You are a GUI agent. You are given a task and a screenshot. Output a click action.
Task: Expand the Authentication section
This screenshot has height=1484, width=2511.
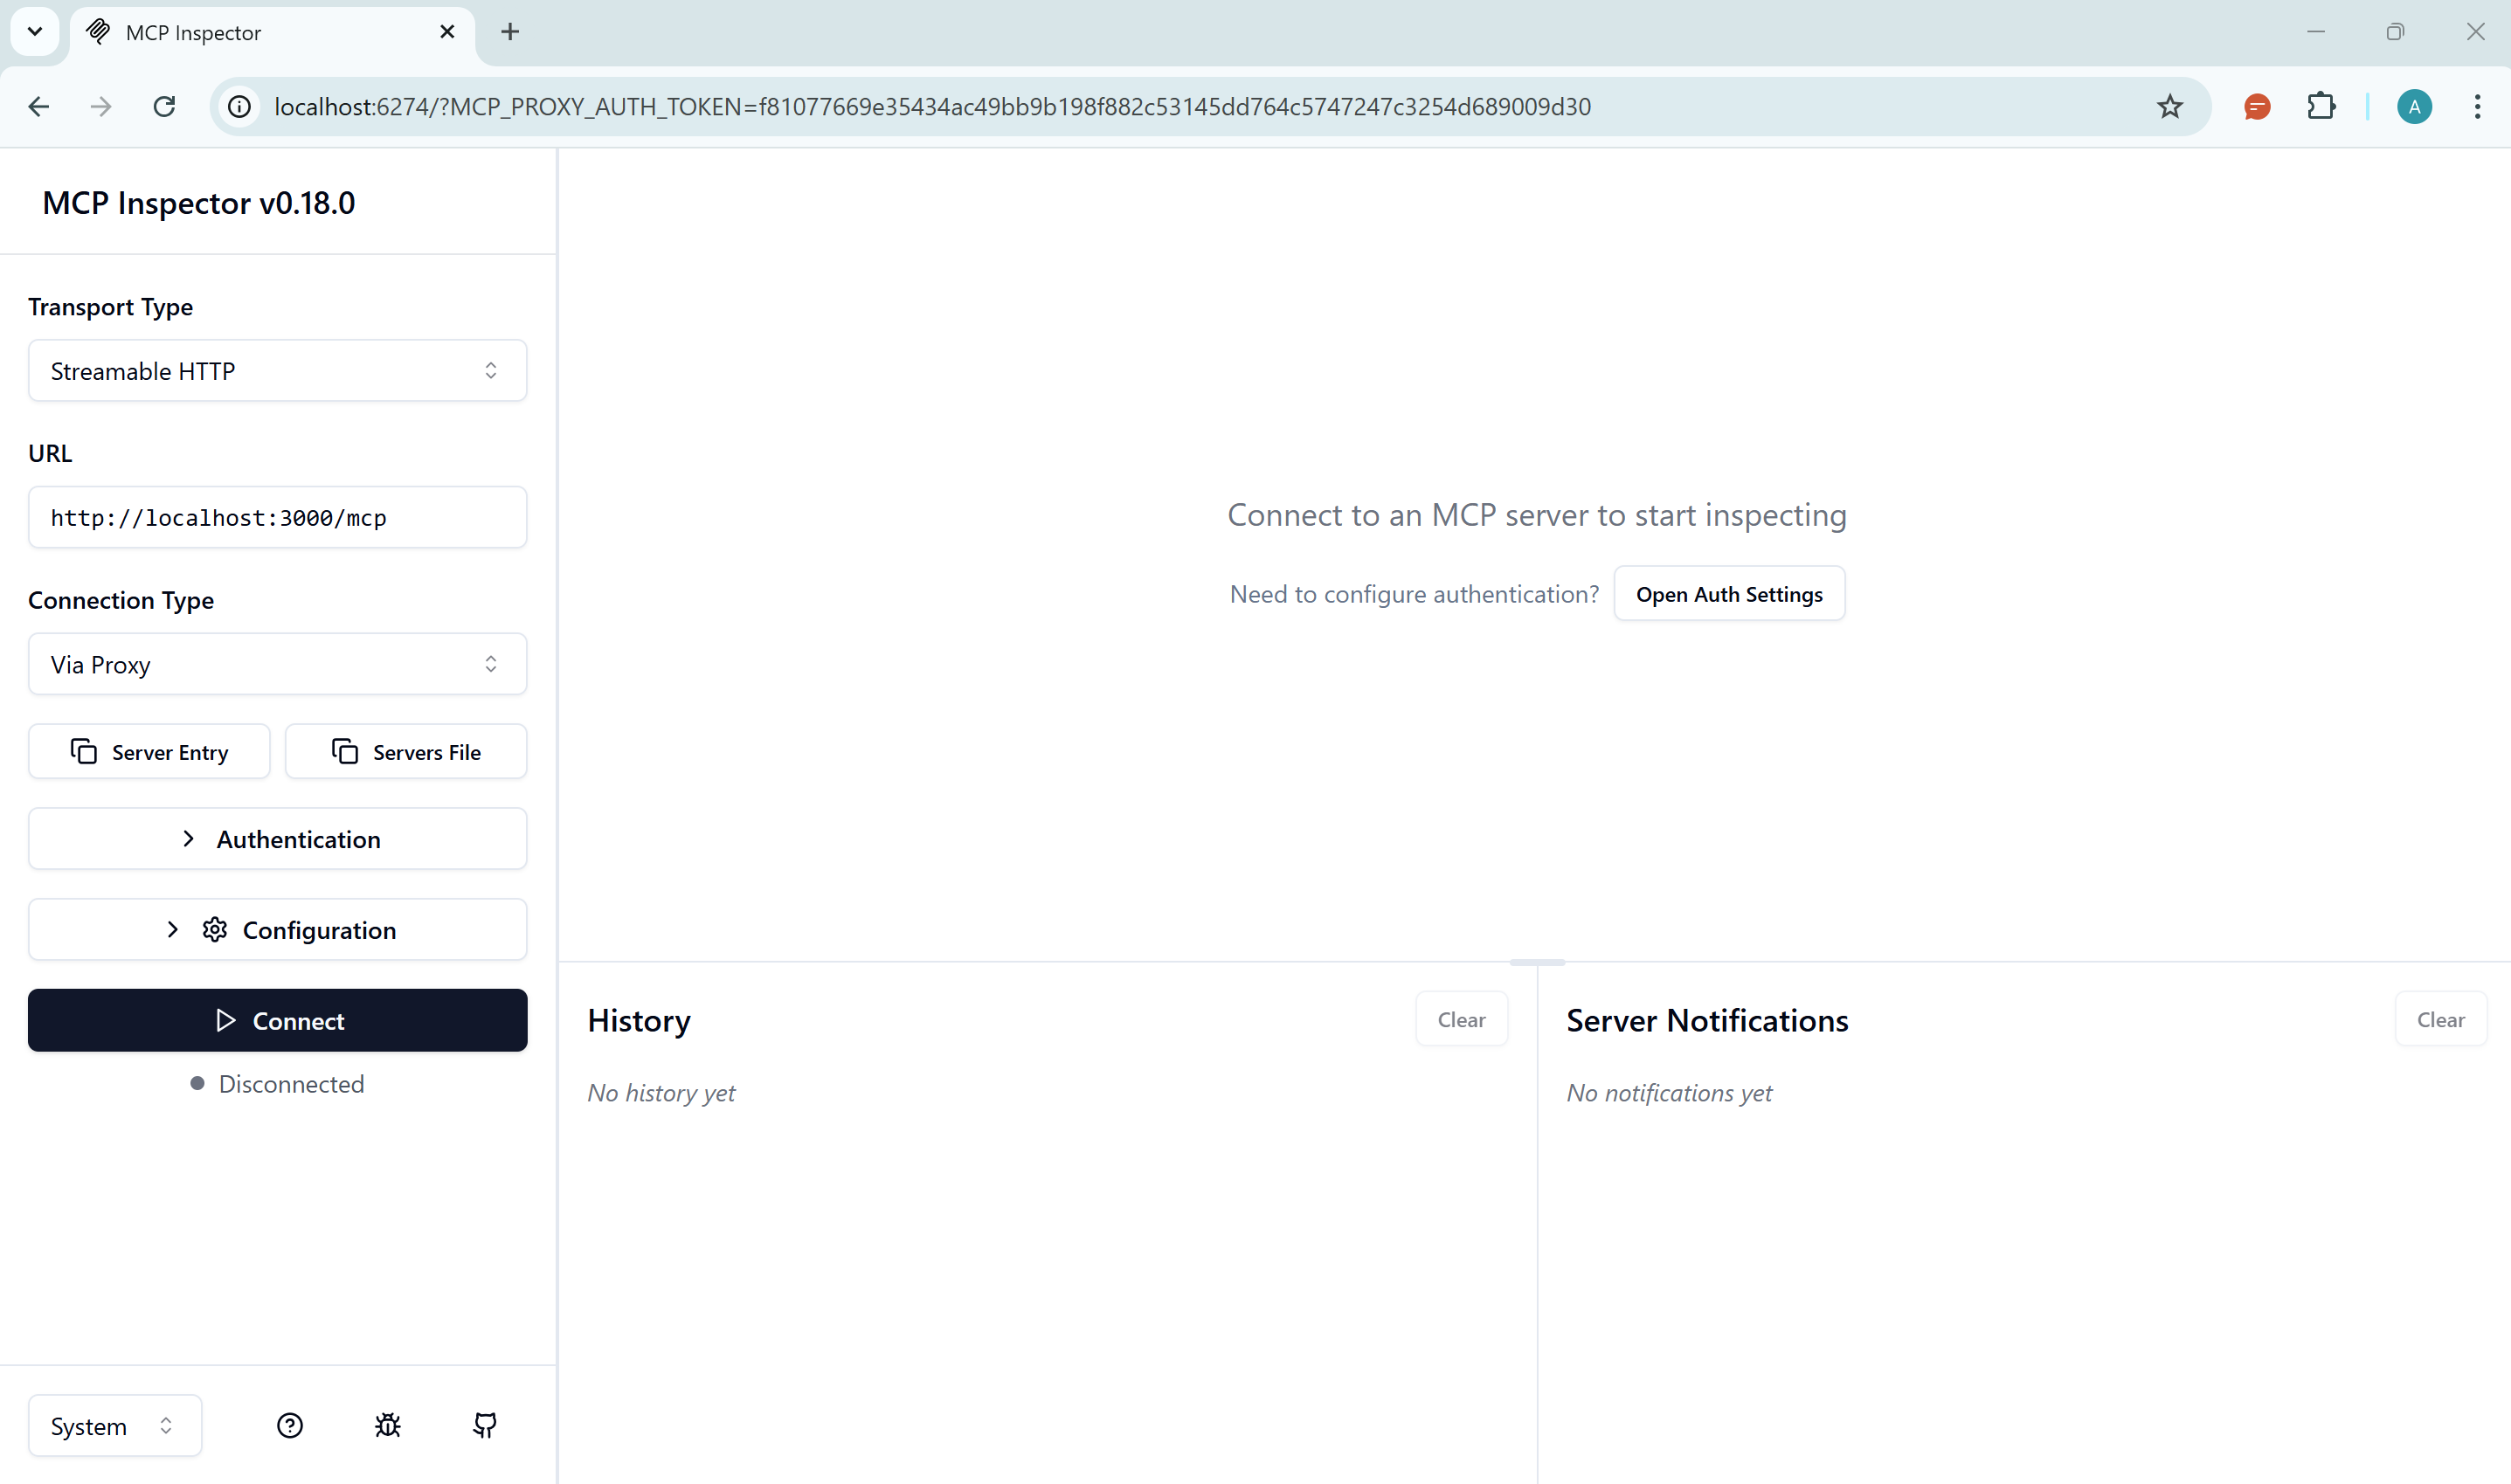pyautogui.click(x=278, y=839)
